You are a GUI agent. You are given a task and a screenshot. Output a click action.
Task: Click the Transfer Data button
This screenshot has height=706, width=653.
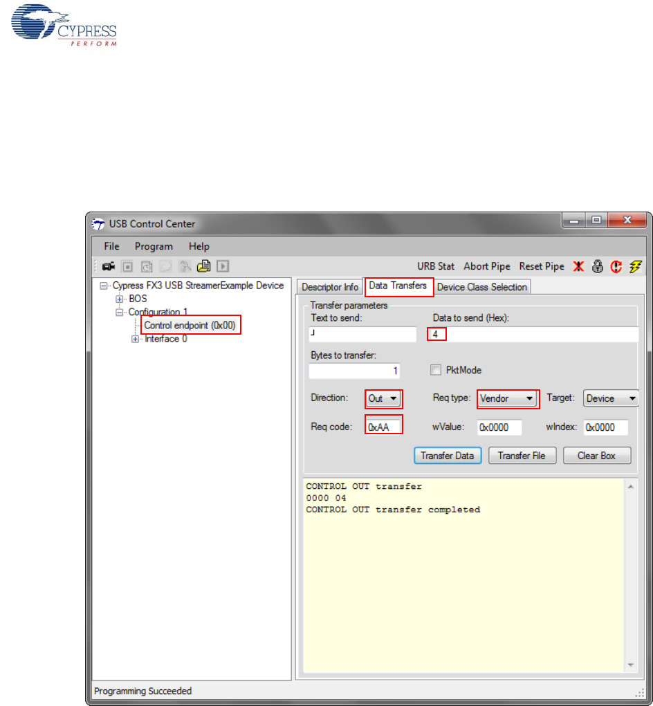point(448,456)
